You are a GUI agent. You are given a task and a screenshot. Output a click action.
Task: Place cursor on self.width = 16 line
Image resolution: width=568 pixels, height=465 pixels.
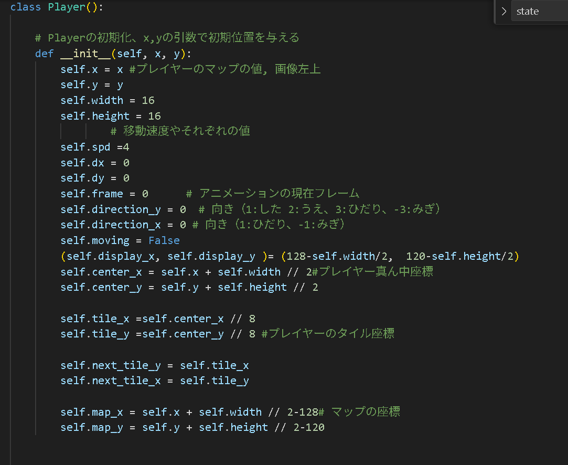coord(108,100)
